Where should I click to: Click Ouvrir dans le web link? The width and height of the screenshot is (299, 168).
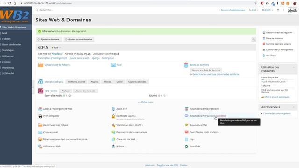pos(79,58)
